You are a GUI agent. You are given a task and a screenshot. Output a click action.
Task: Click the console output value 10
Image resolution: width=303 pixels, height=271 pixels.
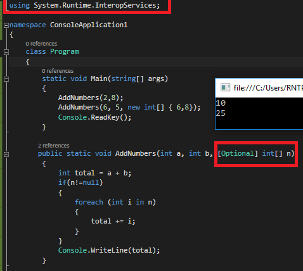tap(221, 103)
